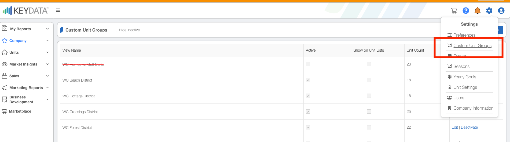Image resolution: width=510 pixels, height=142 pixels.
Task: Click the Preferences sliders icon
Action: pyautogui.click(x=450, y=35)
